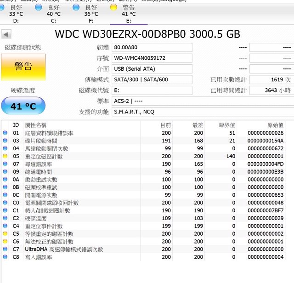
Task: Click the previous disk arrow button
Action: point(6,35)
